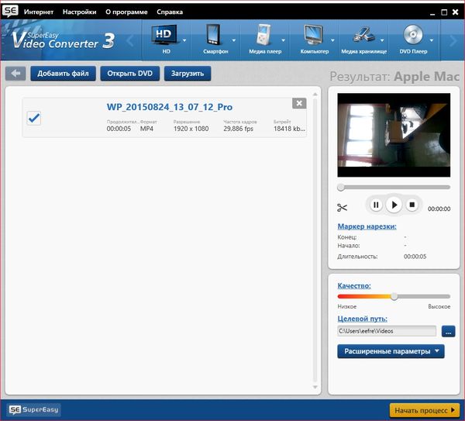The width and height of the screenshot is (465, 421).
Task: Click the SuperEasy logo in footer
Action: coord(33,409)
